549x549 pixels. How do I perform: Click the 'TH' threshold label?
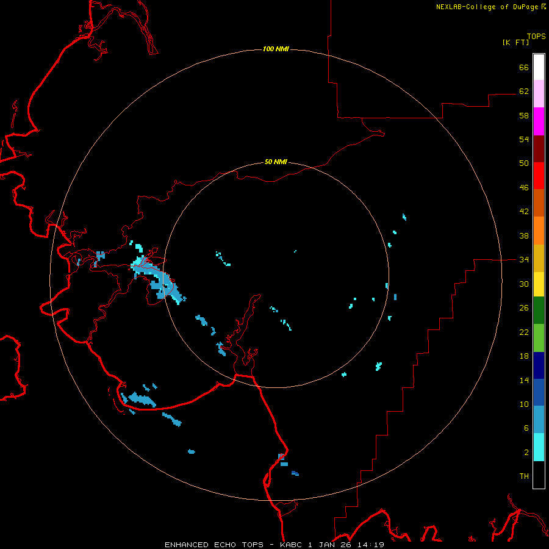524,476
